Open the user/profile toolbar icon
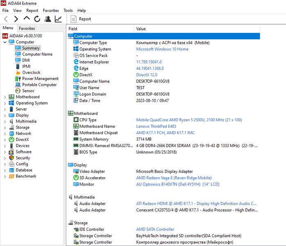Image resolution: width=286 pixels, height=246 pixels. [48, 19]
